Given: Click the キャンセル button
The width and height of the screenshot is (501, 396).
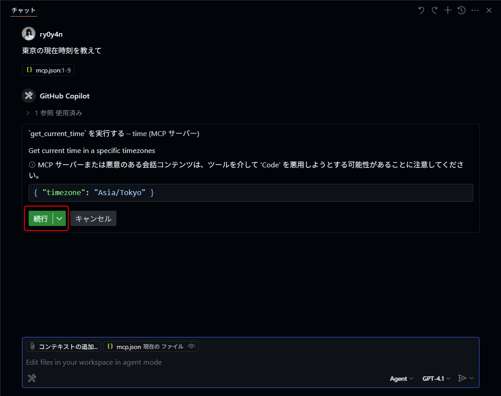Looking at the screenshot, I should point(93,218).
